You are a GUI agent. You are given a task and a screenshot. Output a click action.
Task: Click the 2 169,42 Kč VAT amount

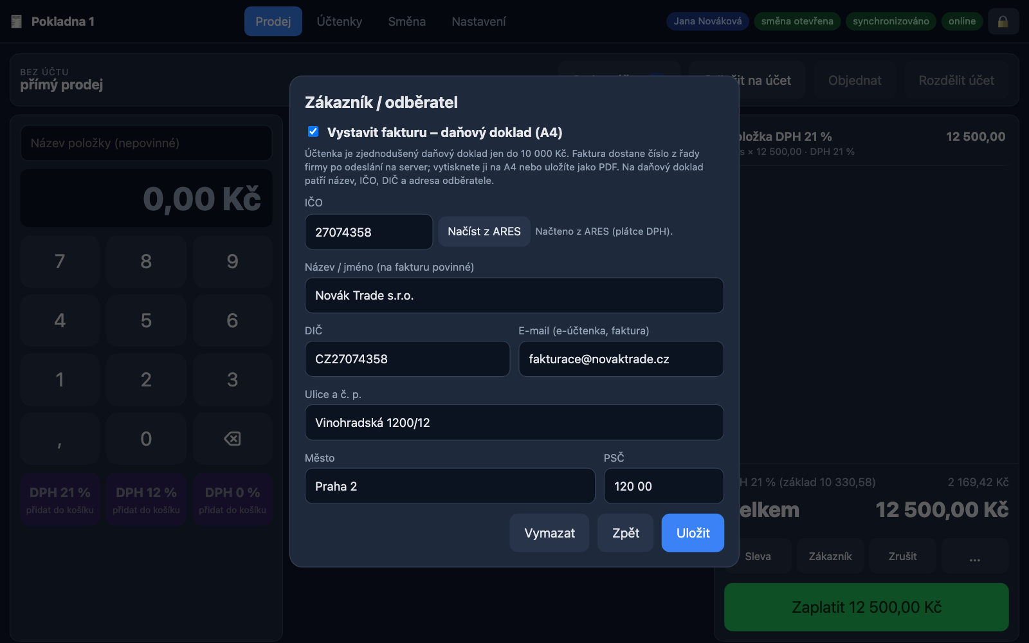pyautogui.click(x=978, y=482)
